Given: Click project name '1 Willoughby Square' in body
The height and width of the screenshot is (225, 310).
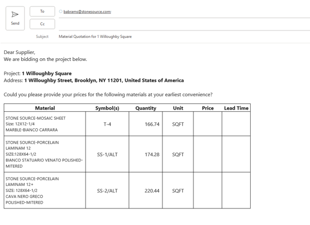Looking at the screenshot, I should 46,74.
